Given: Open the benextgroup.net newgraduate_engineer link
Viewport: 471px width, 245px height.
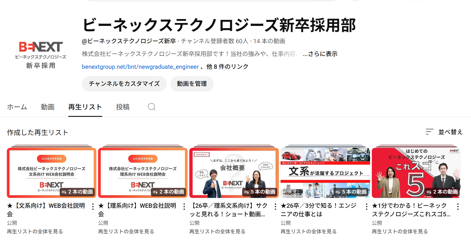Looking at the screenshot, I should pos(140,67).
